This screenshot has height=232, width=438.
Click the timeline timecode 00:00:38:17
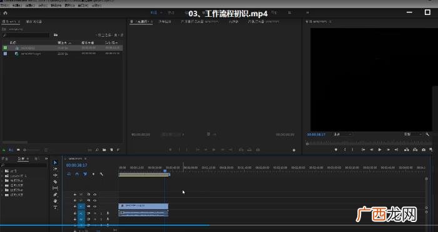tap(76, 165)
